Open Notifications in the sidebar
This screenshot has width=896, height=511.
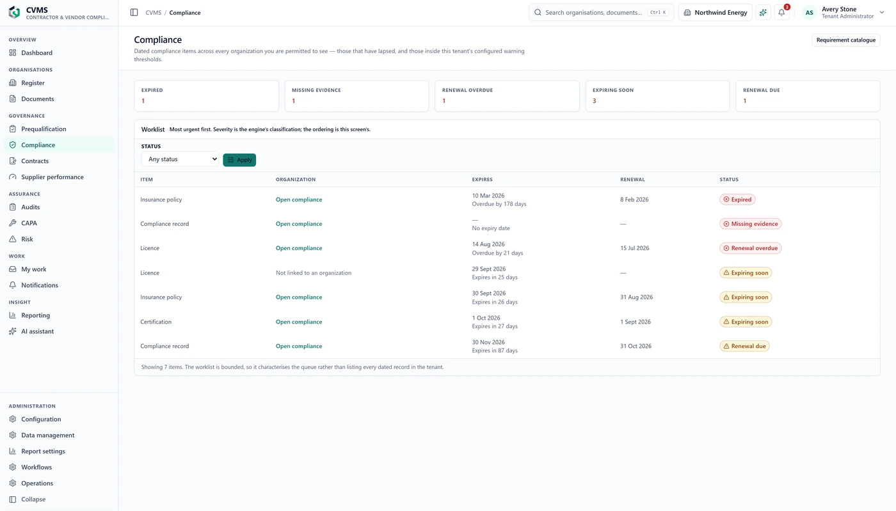click(x=59, y=285)
